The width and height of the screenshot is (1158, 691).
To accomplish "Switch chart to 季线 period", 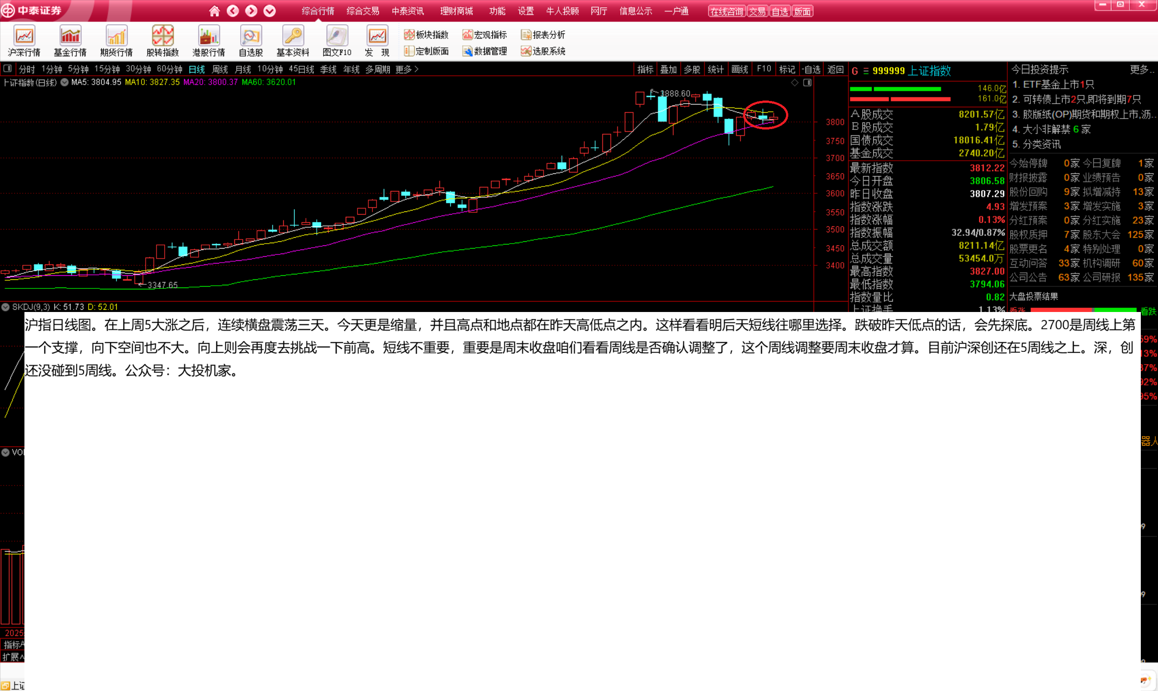I will click(328, 69).
